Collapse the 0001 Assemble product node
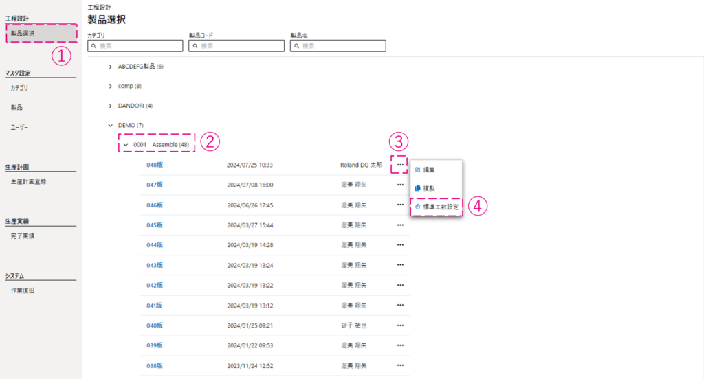This screenshot has height=379, width=704. pyautogui.click(x=126, y=145)
